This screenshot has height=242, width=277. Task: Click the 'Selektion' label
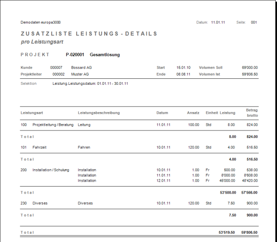click(x=29, y=83)
